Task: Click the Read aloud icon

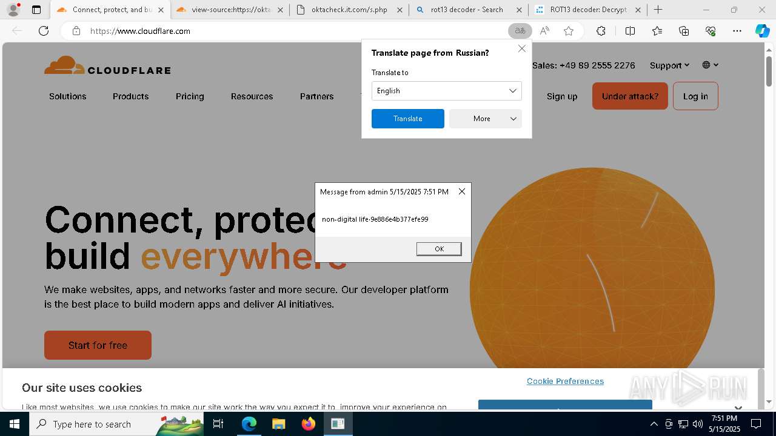Action: 544,31
